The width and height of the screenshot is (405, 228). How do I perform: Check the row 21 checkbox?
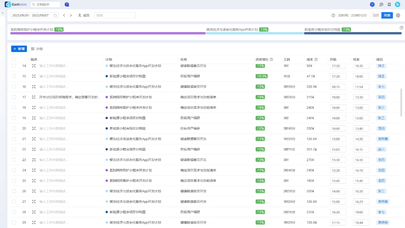coord(14,139)
